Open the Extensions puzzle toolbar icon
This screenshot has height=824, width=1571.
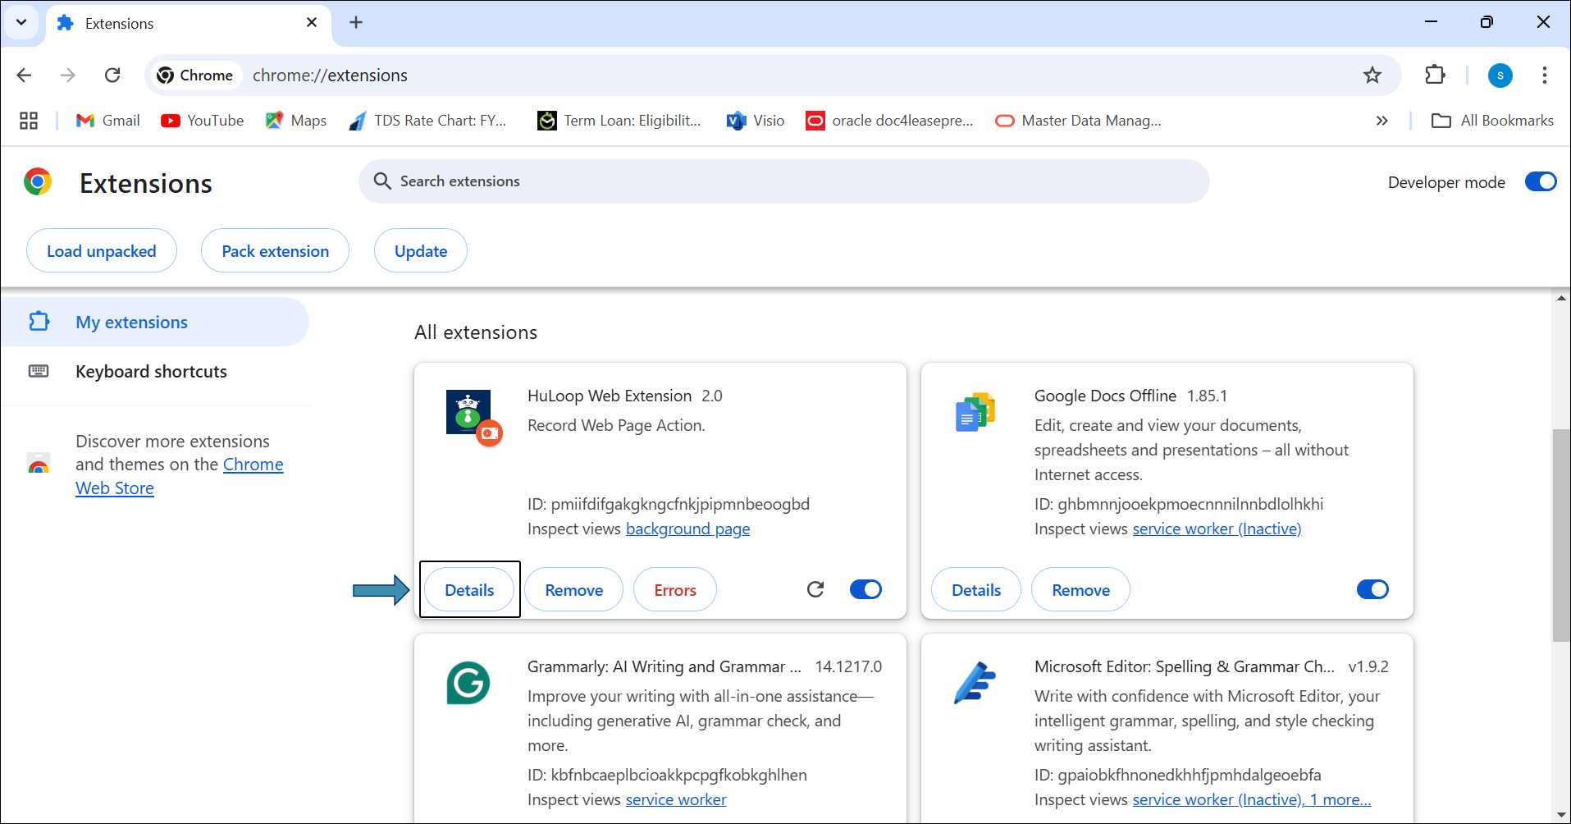[1435, 75]
